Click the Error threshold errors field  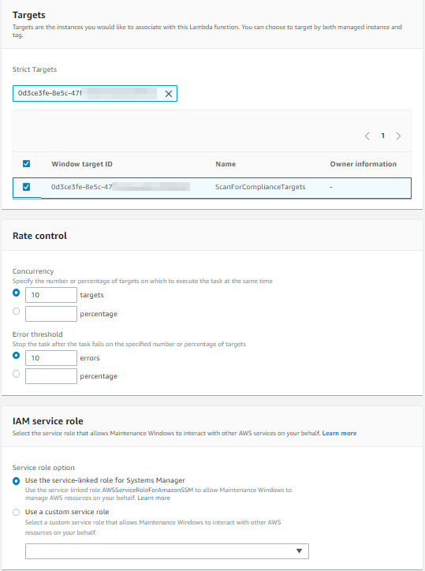coord(51,358)
